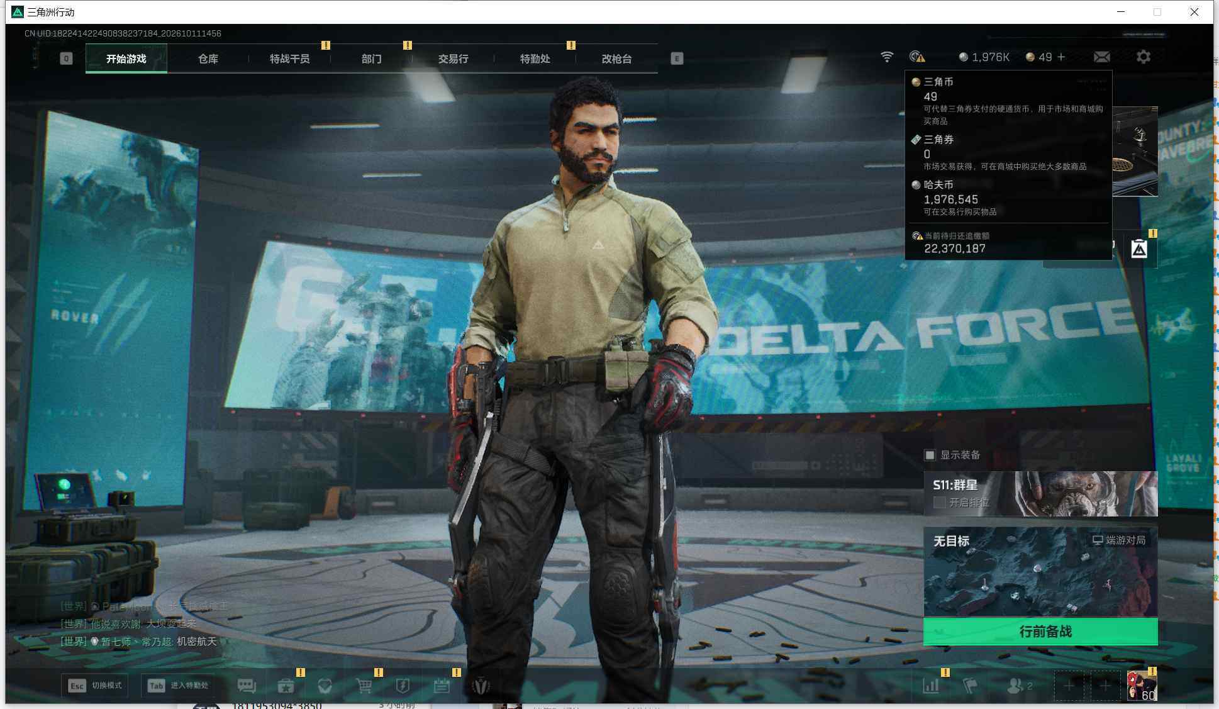Open the calendar events icon

point(442,686)
